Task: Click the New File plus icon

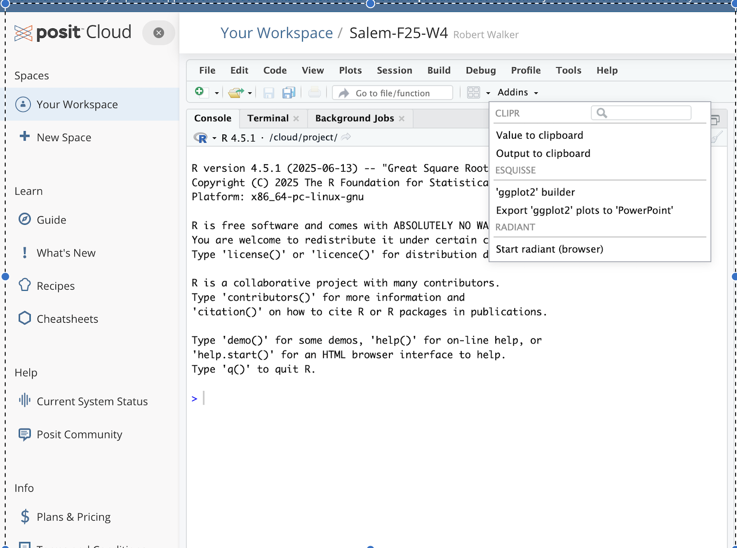Action: pyautogui.click(x=200, y=92)
